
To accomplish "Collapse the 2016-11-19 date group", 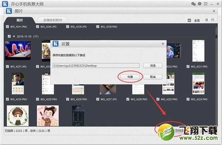I will [x=14, y=37].
